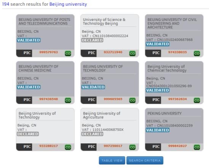Switch to Table View

click(112, 160)
